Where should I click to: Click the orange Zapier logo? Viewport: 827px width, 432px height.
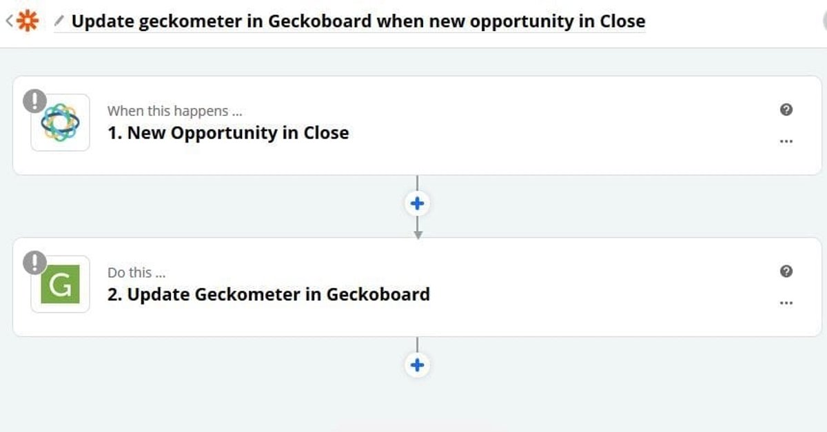(28, 21)
